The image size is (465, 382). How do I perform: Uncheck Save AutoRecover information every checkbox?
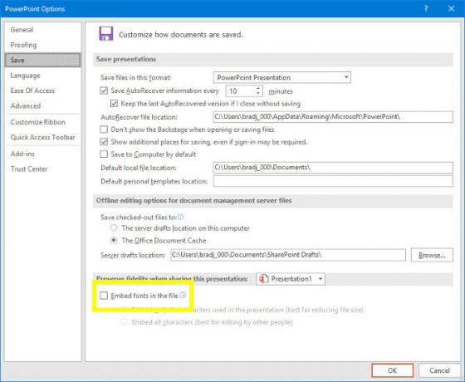point(104,91)
